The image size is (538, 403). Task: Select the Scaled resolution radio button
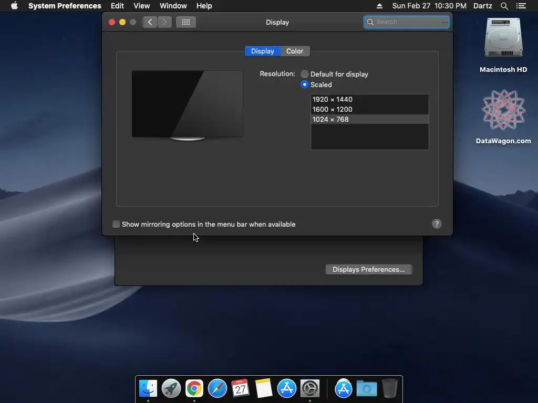(304, 84)
